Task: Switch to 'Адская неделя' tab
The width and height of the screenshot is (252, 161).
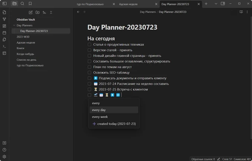Action: pos(128,4)
